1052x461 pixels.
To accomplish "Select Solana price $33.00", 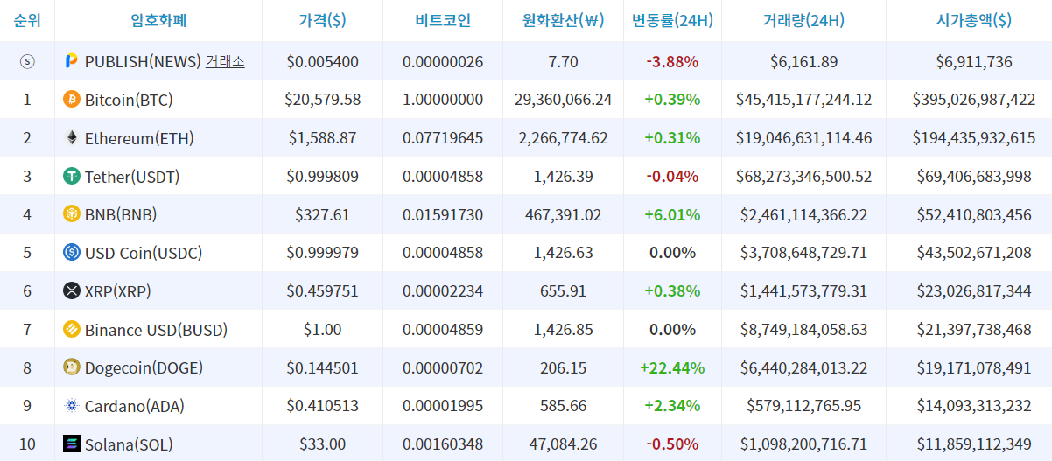I will (322, 444).
